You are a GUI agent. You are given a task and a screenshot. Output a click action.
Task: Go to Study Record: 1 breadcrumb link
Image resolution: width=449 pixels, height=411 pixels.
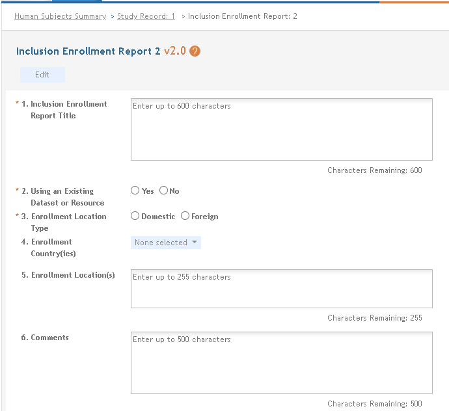coord(146,16)
